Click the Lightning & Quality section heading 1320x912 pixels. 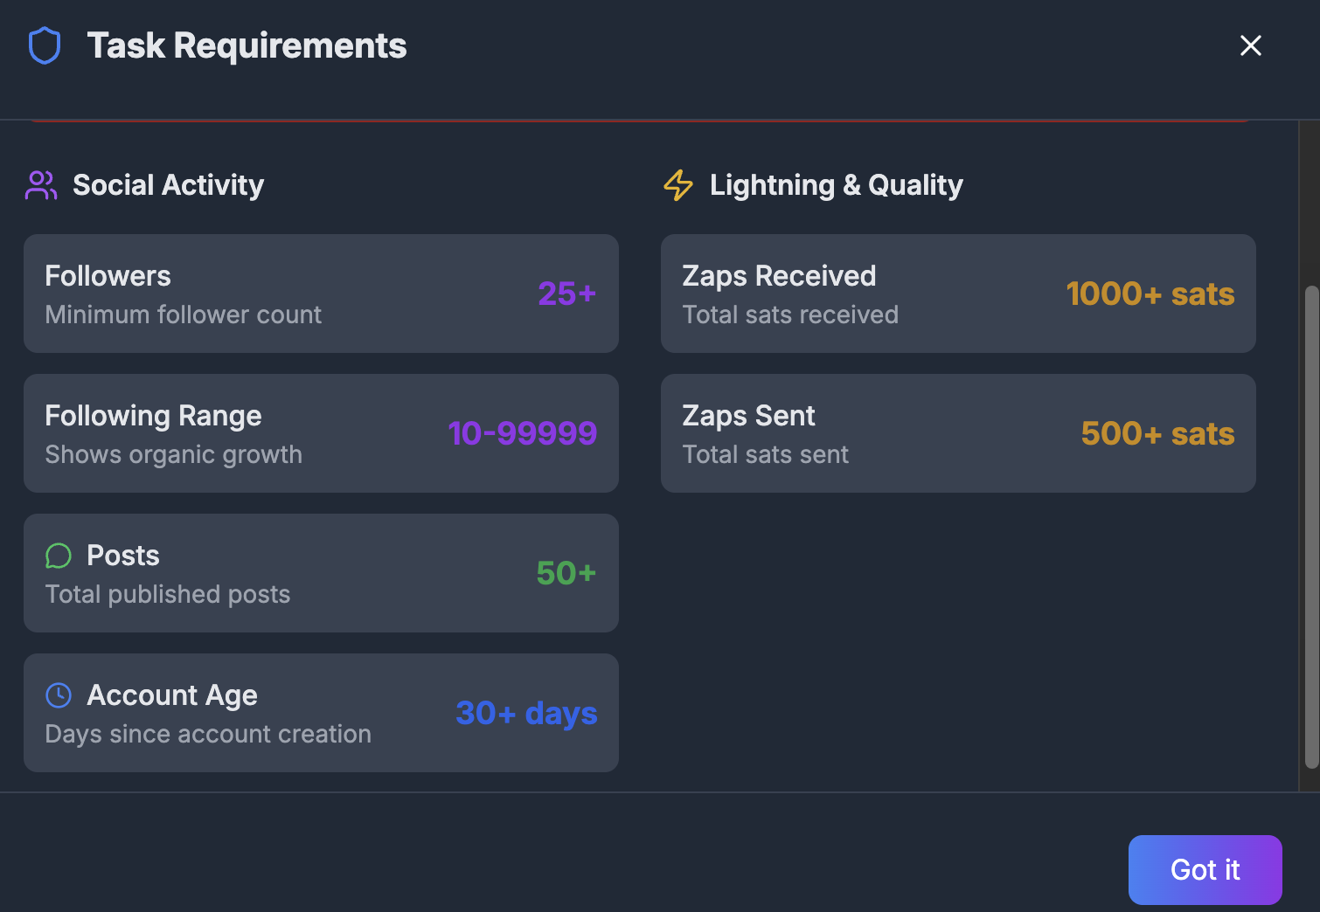[837, 185]
